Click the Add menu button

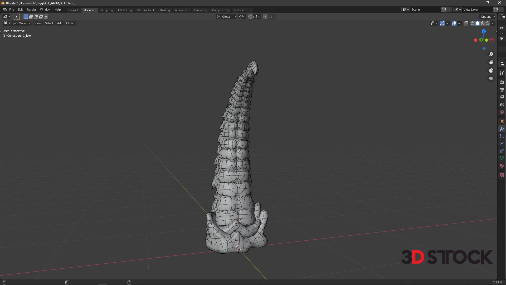[60, 23]
